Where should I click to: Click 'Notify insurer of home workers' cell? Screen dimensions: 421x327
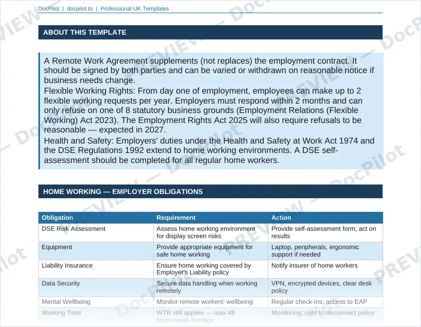(x=325, y=269)
